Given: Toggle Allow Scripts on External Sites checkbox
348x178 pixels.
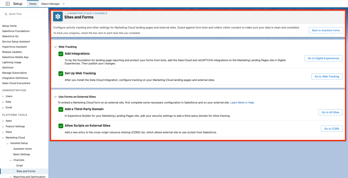Looking at the screenshot, I should point(61,126).
